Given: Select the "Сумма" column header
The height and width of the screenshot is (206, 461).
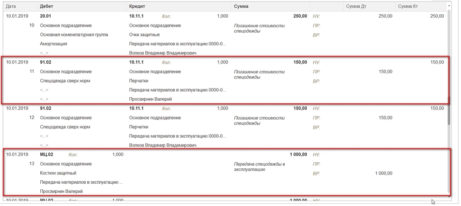Looking at the screenshot, I should tap(241, 7).
